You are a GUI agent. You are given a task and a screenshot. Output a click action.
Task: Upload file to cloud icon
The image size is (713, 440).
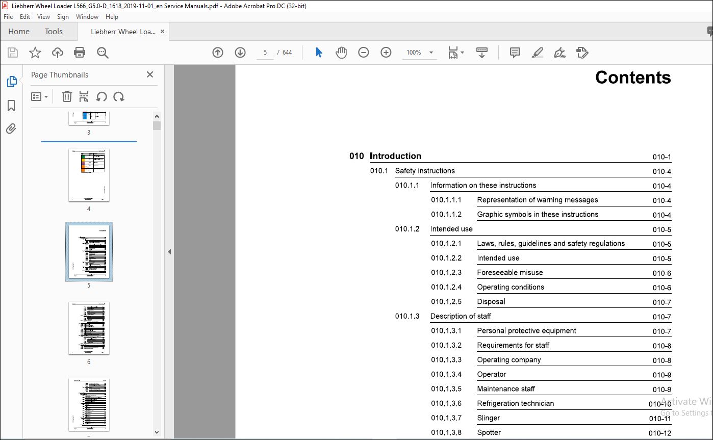(58, 53)
